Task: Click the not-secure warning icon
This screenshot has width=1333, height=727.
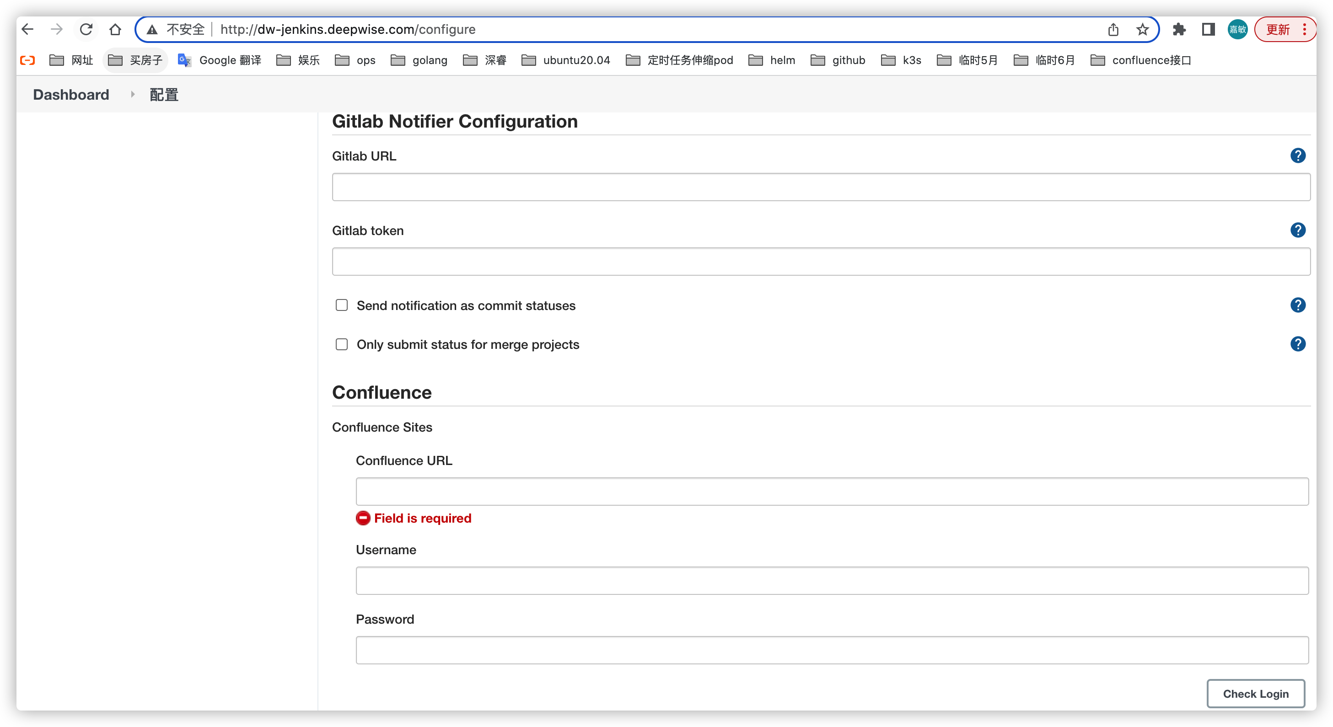Action: (152, 29)
